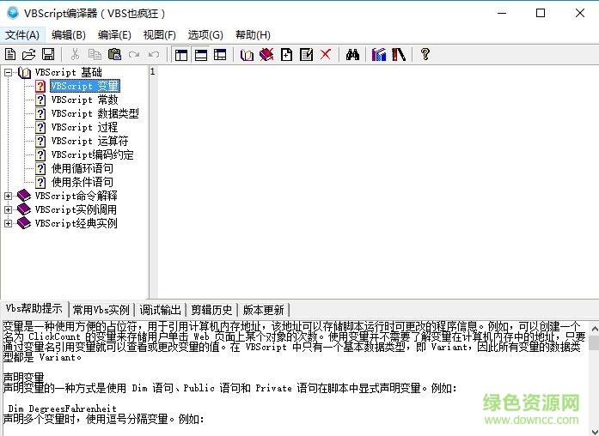599x436 pixels.
Task: Click the VBScript经典实例 purple book icon
Action: coord(24,223)
